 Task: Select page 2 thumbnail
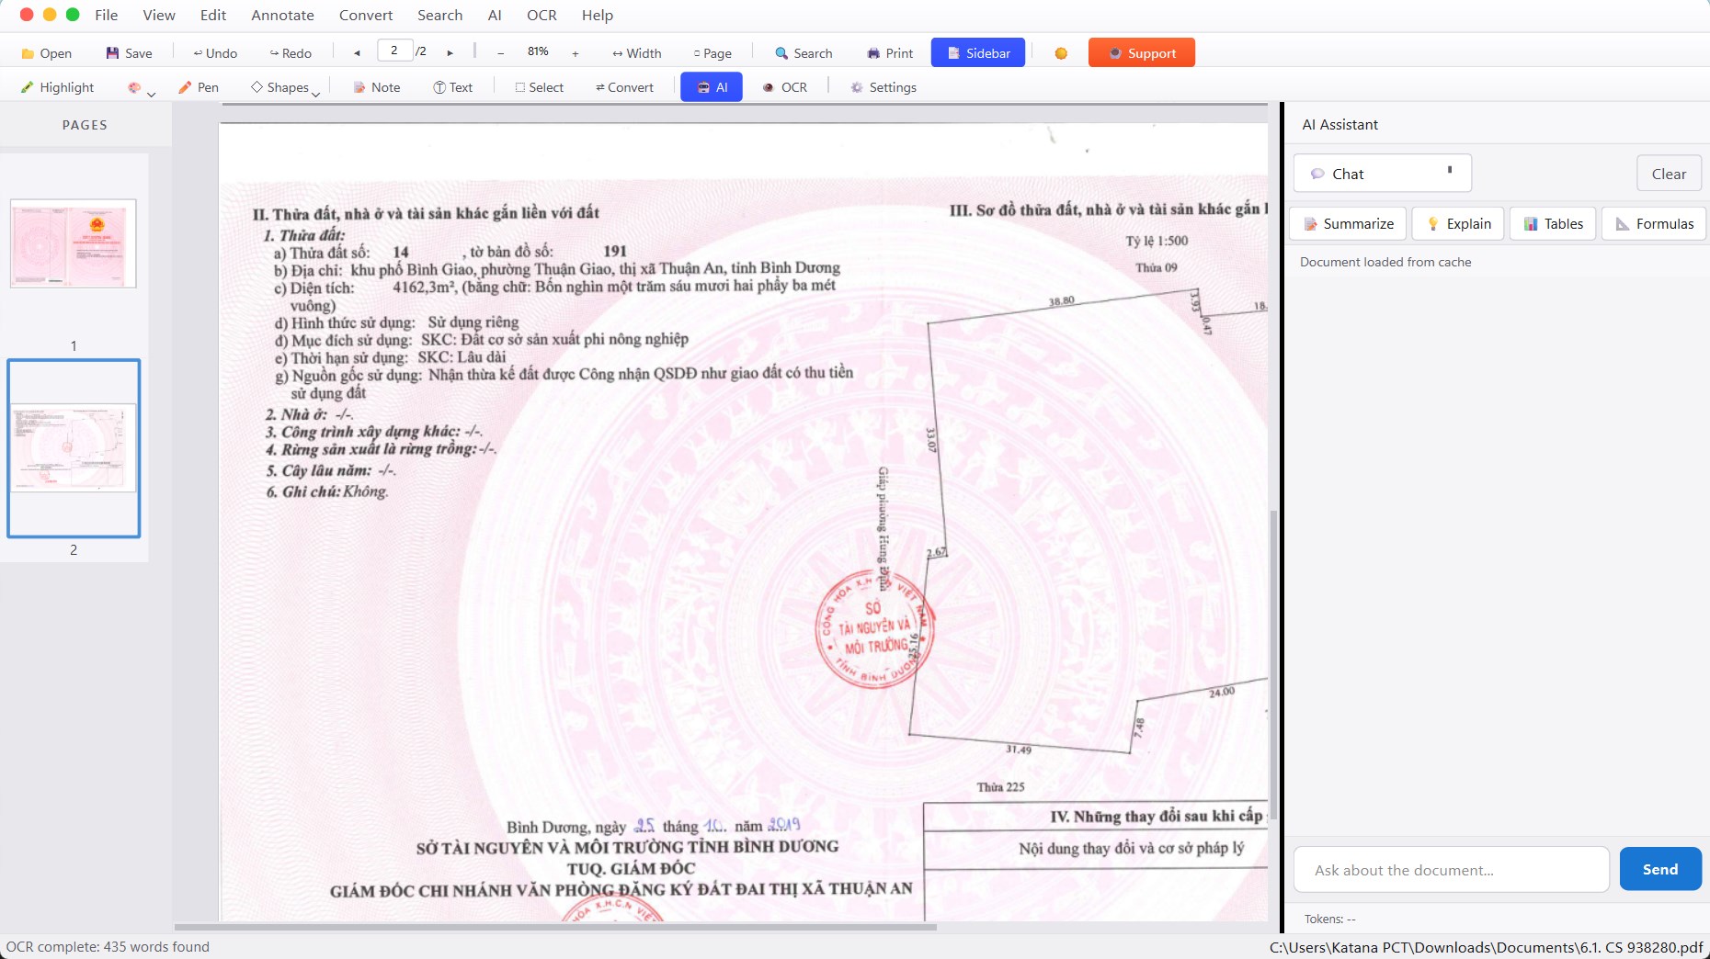pyautogui.click(x=74, y=448)
